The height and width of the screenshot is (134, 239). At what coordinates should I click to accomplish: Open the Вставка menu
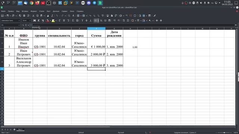(25, 11)
